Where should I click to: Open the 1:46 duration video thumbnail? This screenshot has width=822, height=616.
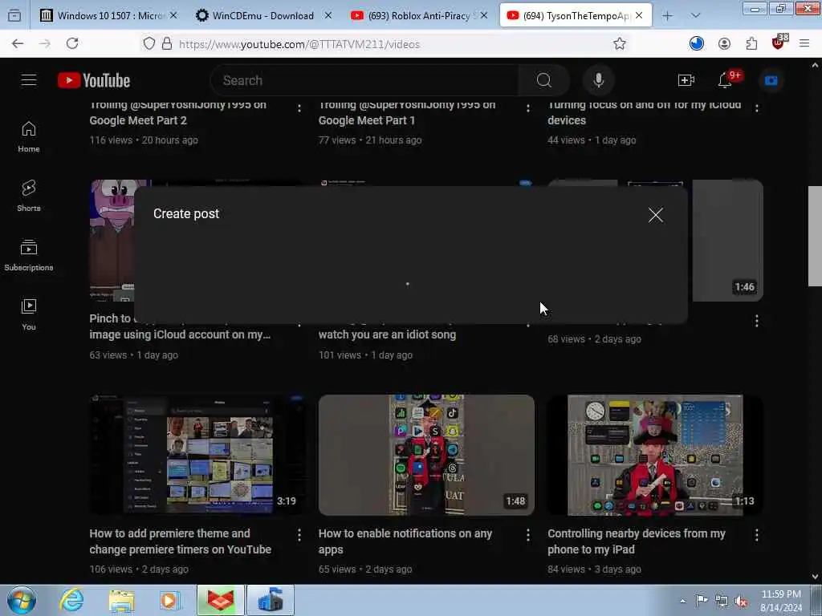[x=727, y=241]
